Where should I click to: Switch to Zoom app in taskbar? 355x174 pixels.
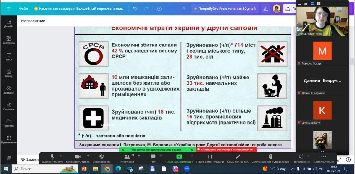pyautogui.click(x=187, y=169)
